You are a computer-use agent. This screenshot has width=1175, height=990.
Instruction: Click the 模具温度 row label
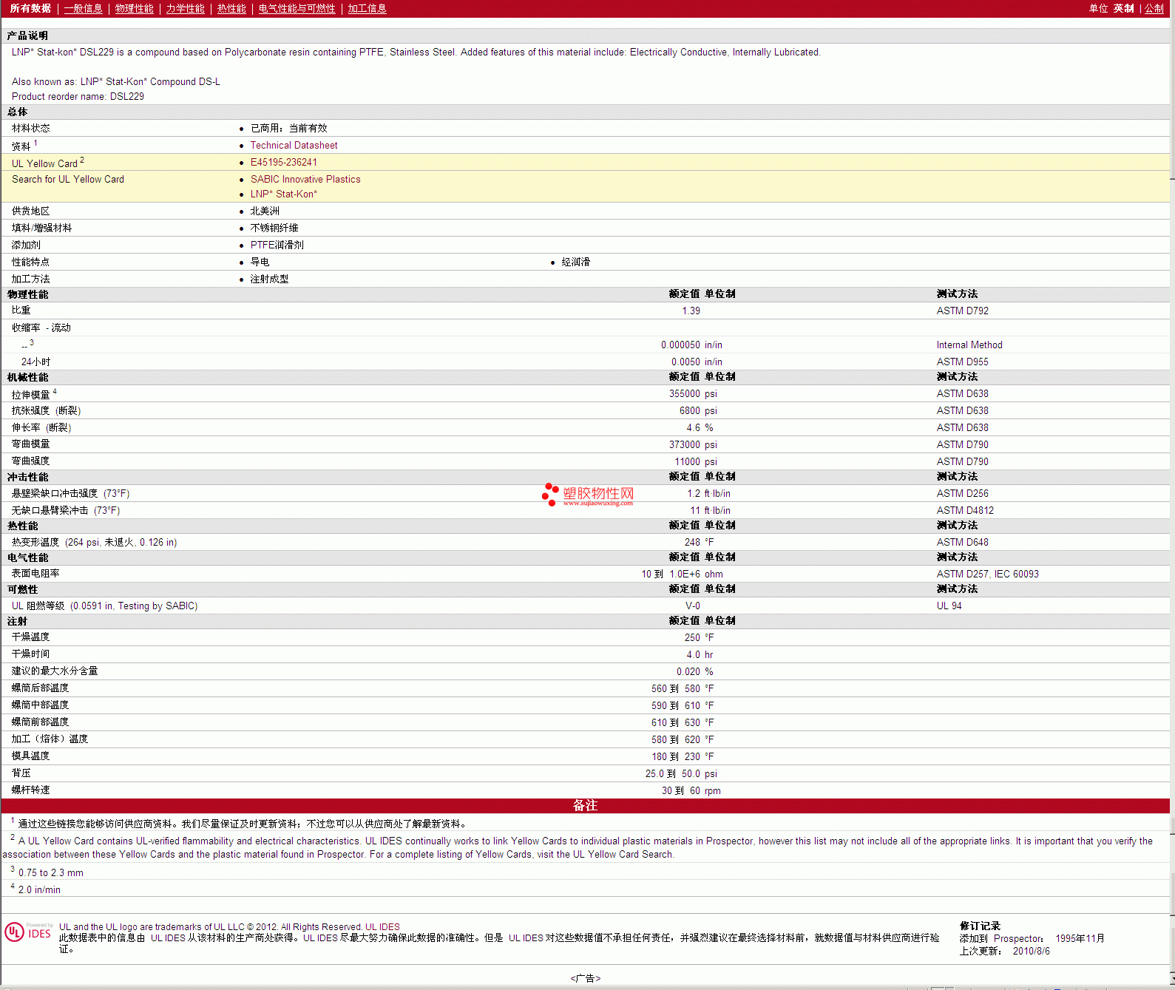(30, 756)
